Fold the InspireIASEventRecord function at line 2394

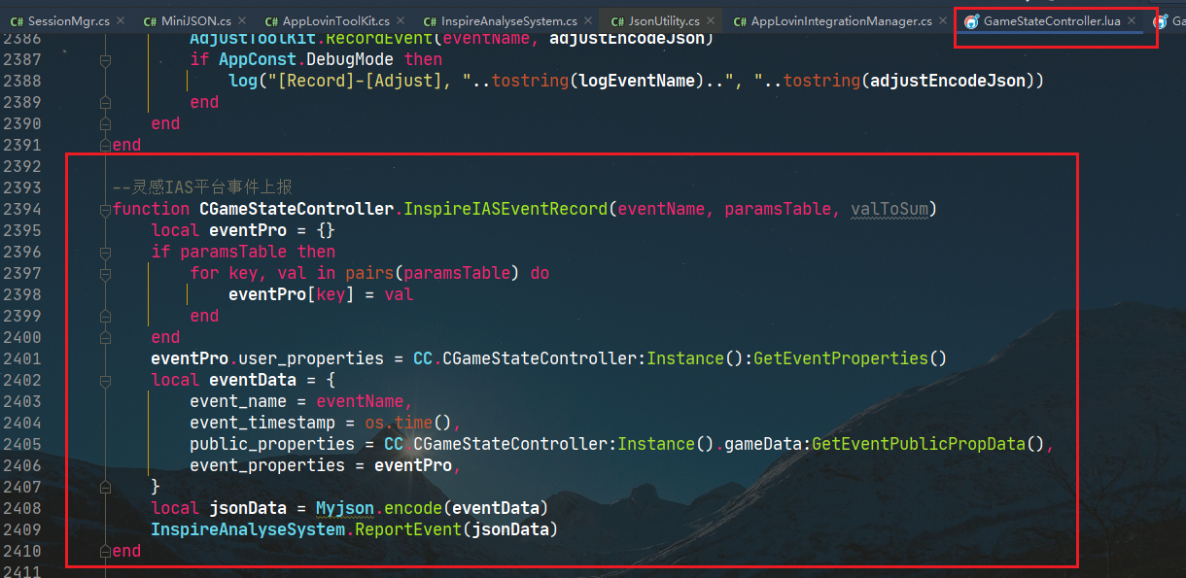click(x=105, y=210)
